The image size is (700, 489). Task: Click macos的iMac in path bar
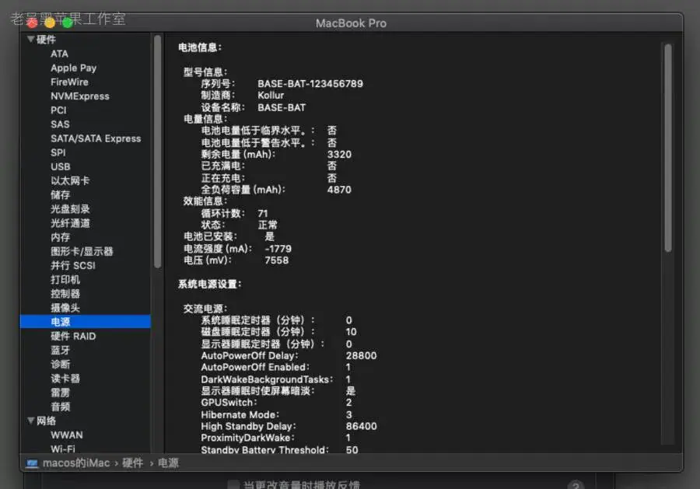pos(76,463)
